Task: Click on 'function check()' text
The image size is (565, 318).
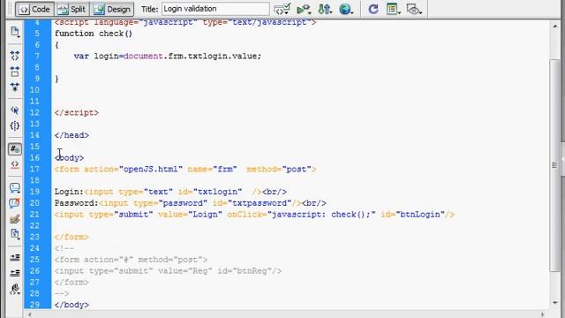Action: click(x=94, y=34)
